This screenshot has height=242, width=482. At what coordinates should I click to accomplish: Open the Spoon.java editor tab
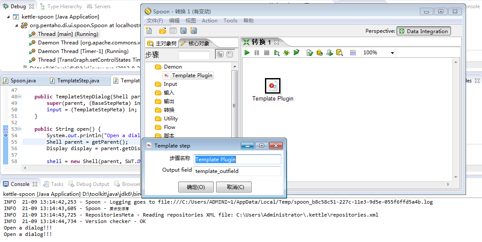click(x=20, y=81)
